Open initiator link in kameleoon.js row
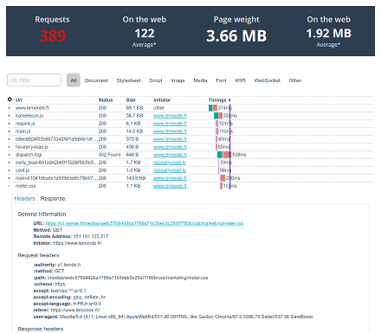Screen dimensions: 381x333 pyautogui.click(x=170, y=116)
